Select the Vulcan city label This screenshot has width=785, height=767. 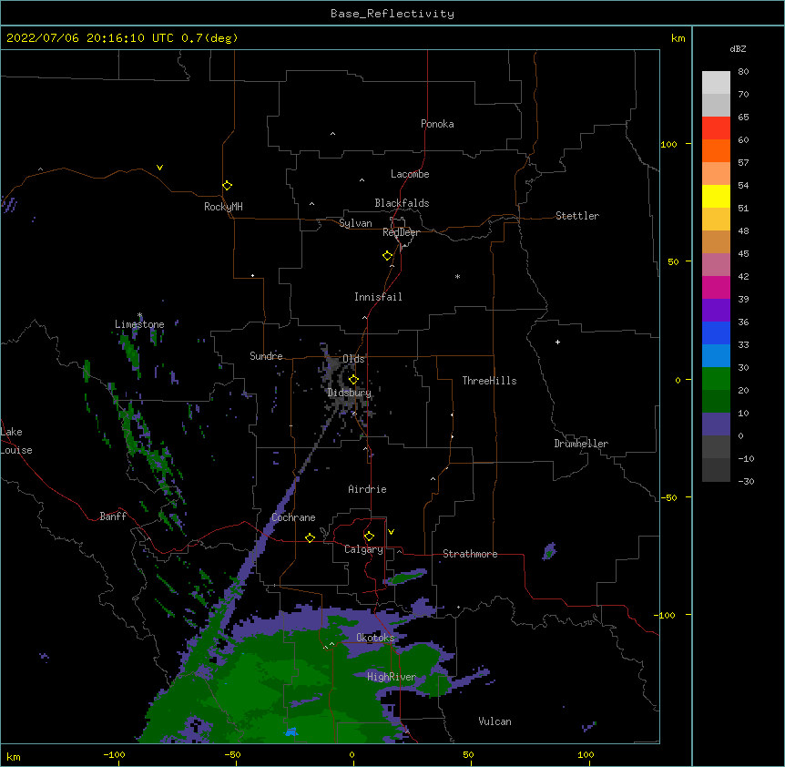pyautogui.click(x=494, y=721)
